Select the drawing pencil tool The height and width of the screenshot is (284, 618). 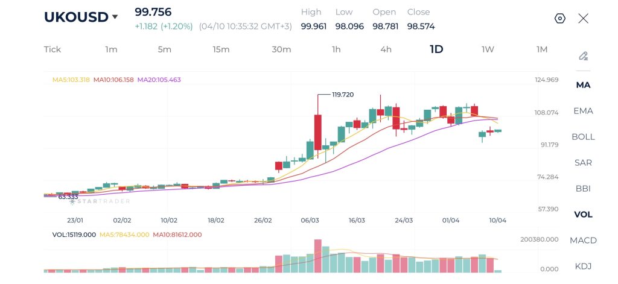coord(583,56)
